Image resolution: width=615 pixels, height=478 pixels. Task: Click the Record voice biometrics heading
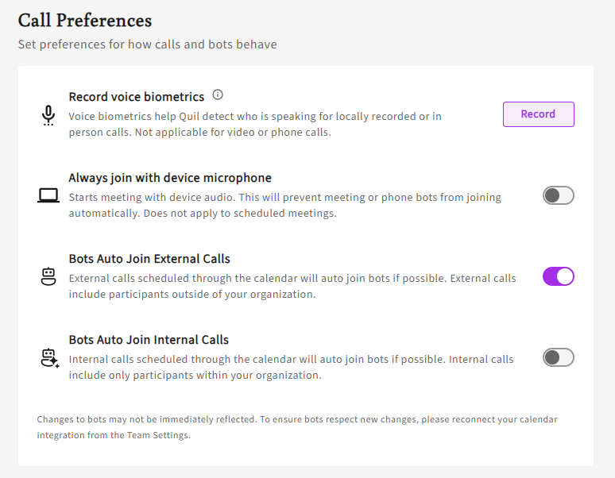137,97
